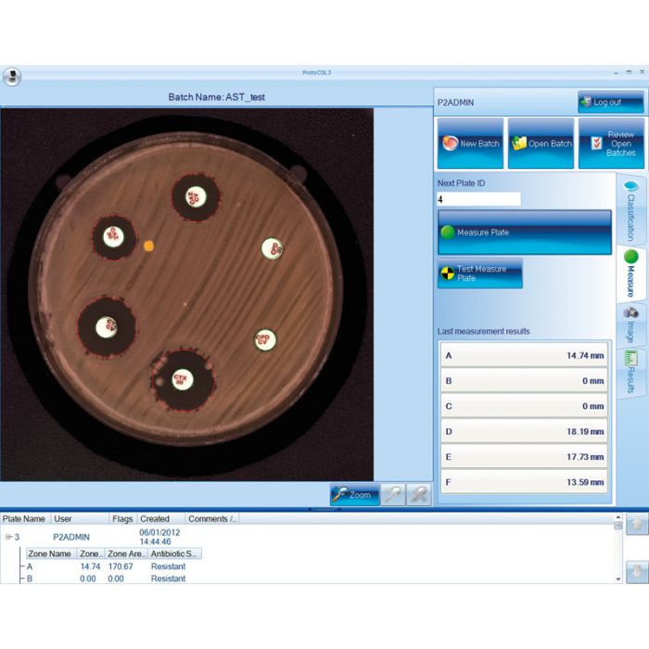Screen dimensions: 649x649
Task: Click the plate list scrollbar up arrow
Action: [618, 517]
